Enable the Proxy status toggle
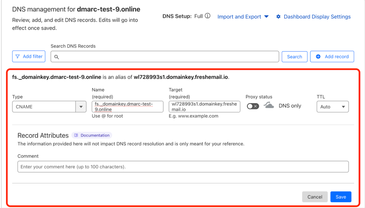 [253, 106]
